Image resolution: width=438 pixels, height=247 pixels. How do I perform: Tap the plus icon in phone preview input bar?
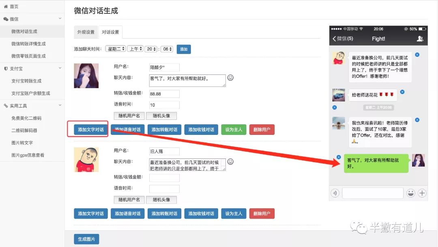(x=422, y=193)
